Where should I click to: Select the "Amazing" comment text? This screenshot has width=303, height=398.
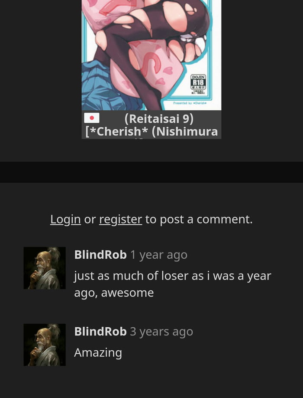(98, 353)
